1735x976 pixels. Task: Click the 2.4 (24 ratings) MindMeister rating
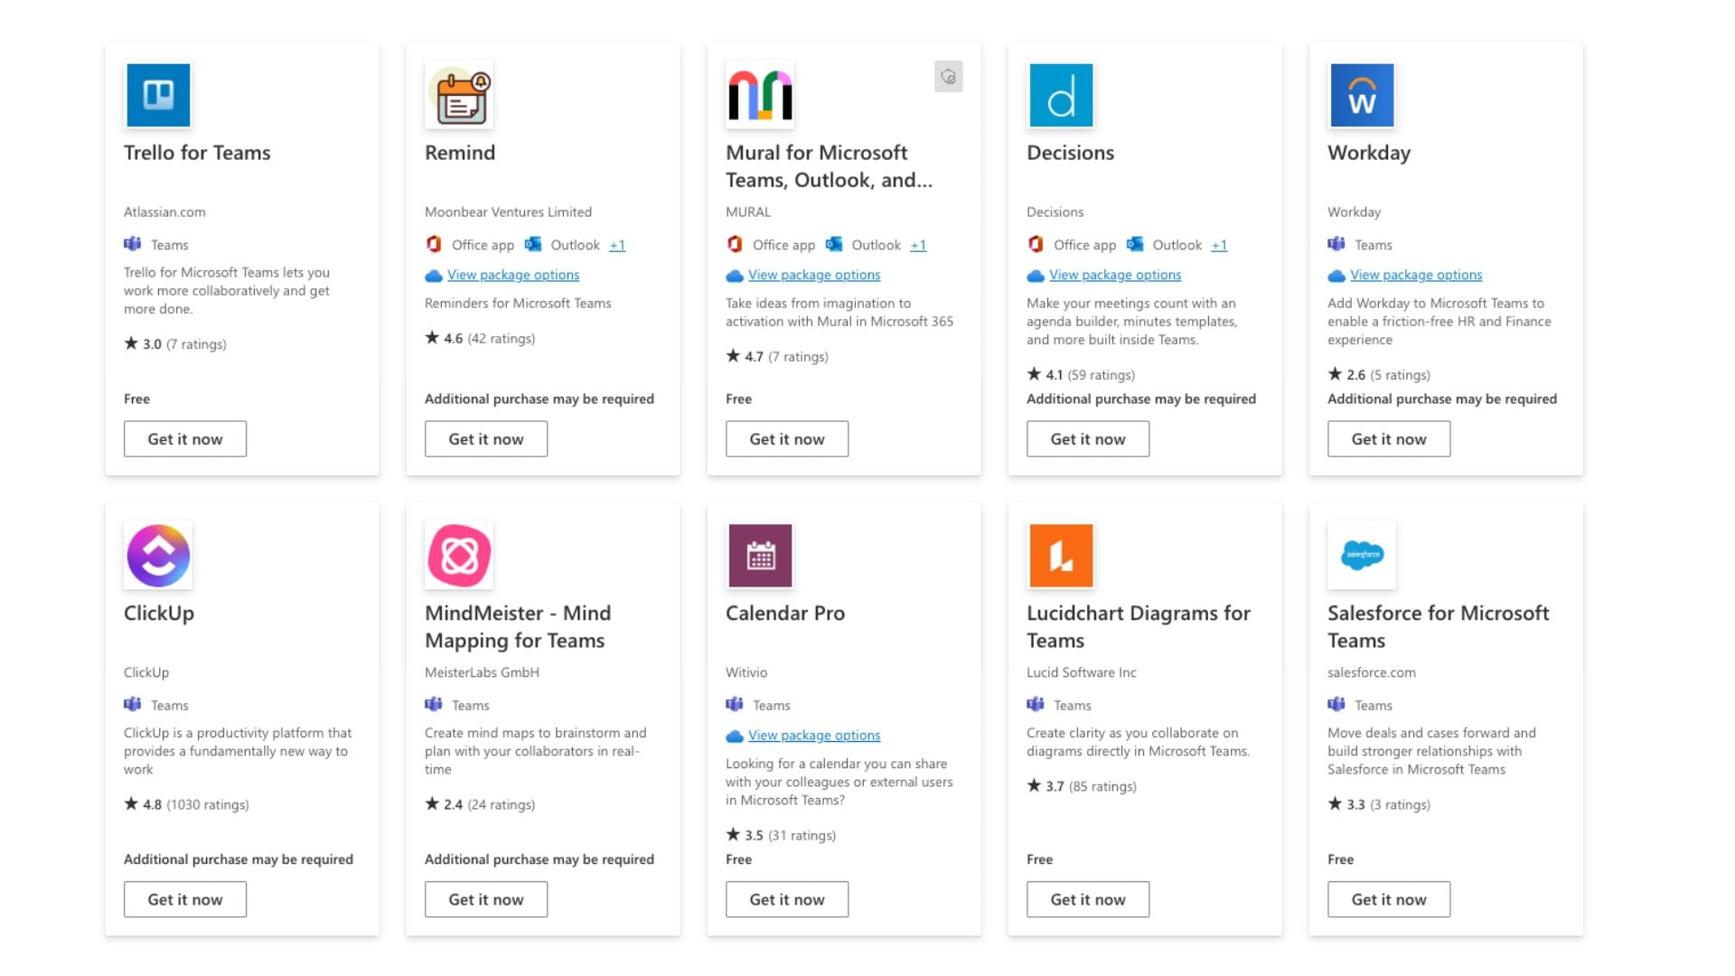(480, 804)
